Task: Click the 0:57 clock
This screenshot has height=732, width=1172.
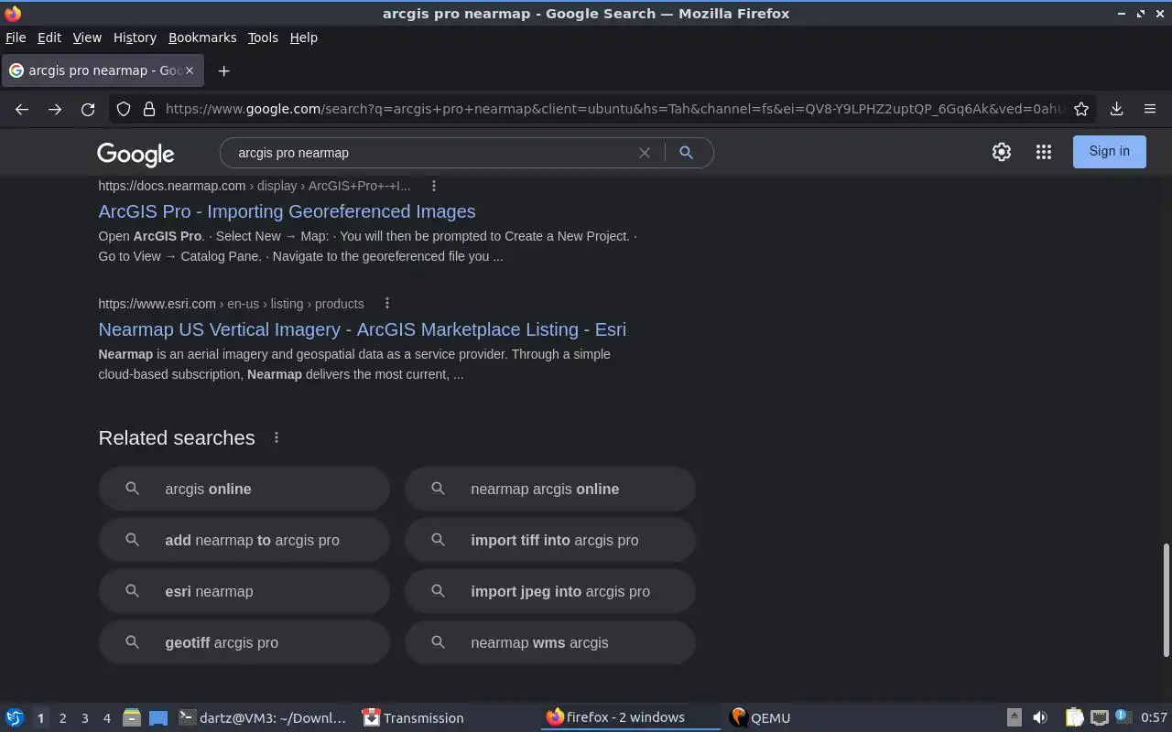Action: (1154, 718)
